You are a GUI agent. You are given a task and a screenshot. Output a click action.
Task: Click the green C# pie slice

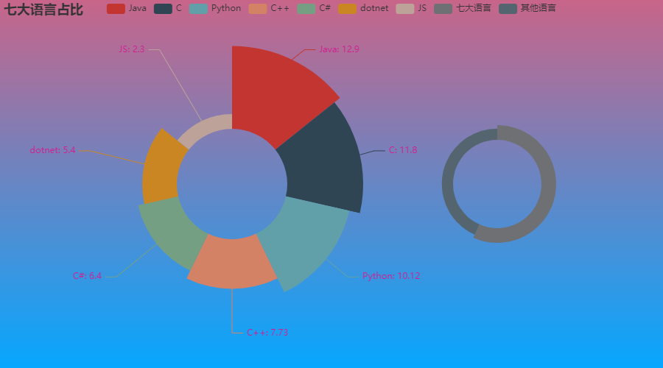pos(173,233)
